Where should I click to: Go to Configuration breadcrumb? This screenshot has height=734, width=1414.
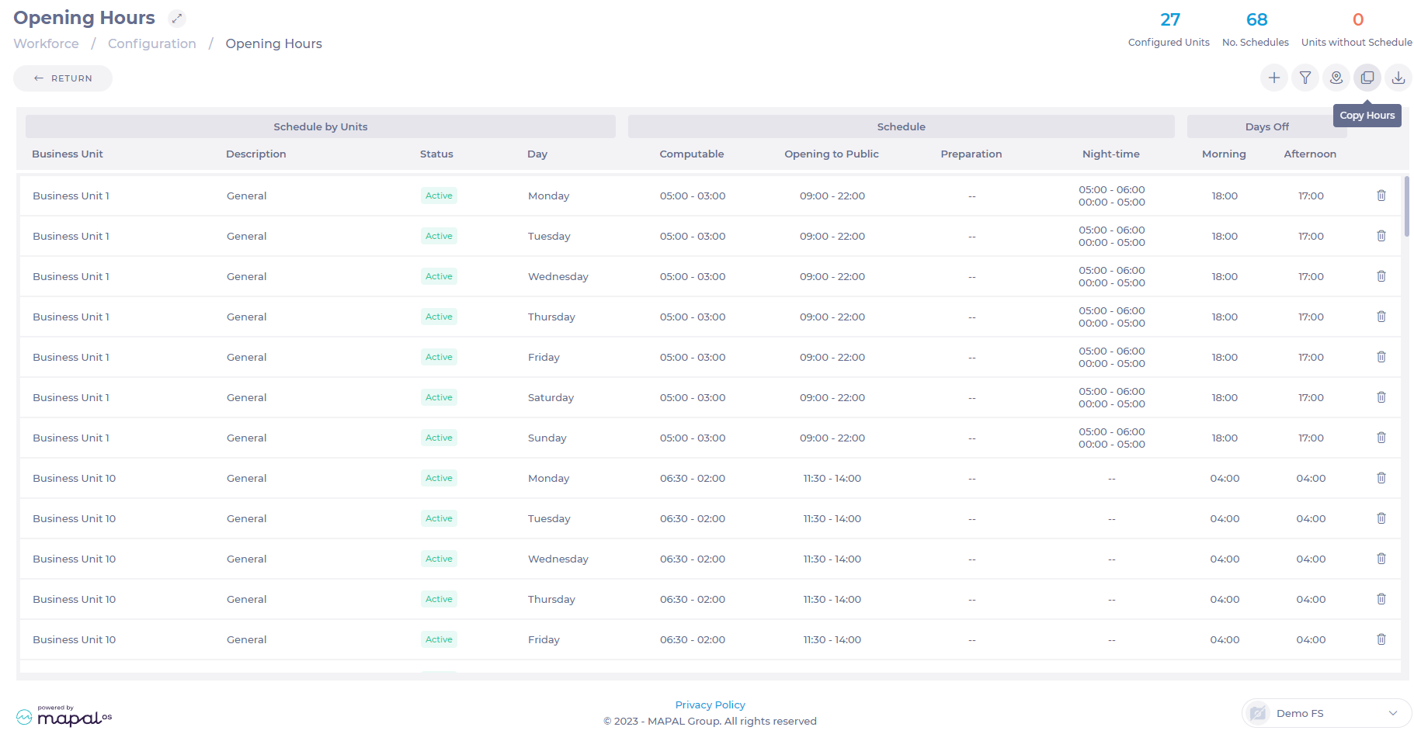pos(152,43)
